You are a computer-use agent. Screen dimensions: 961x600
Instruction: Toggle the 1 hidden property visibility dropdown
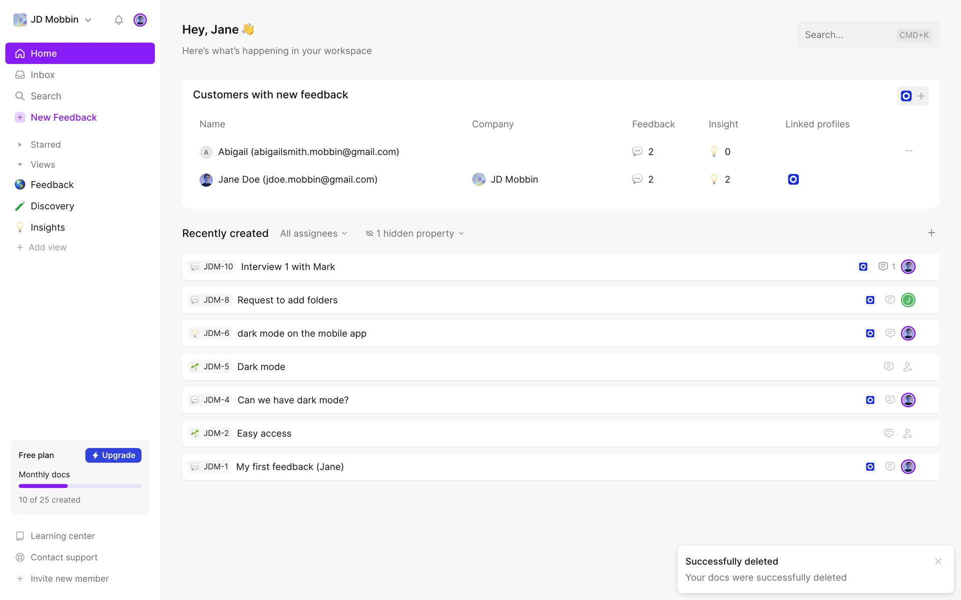tap(415, 233)
